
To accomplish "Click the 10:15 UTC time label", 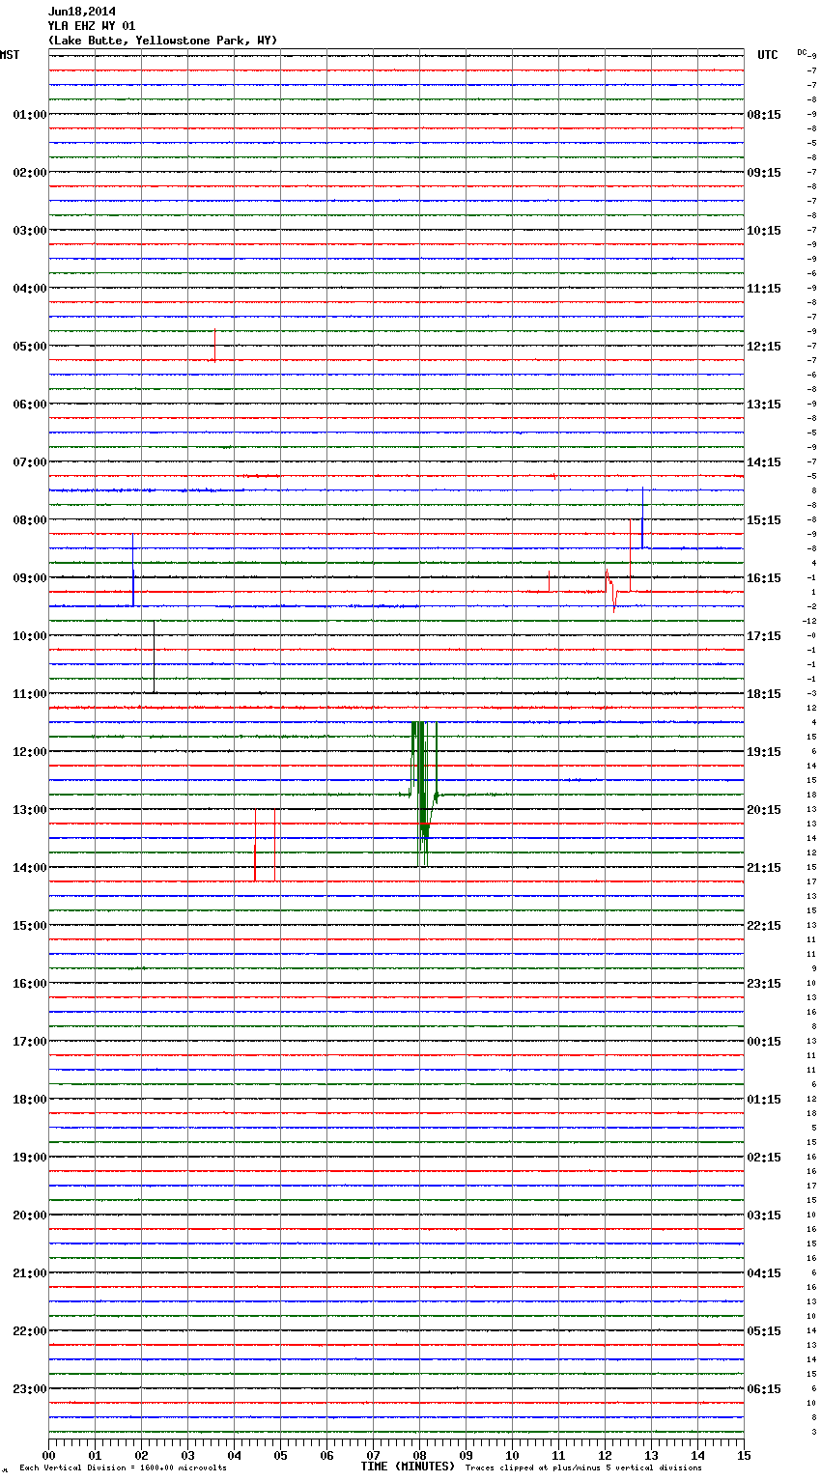I will pyautogui.click(x=764, y=231).
